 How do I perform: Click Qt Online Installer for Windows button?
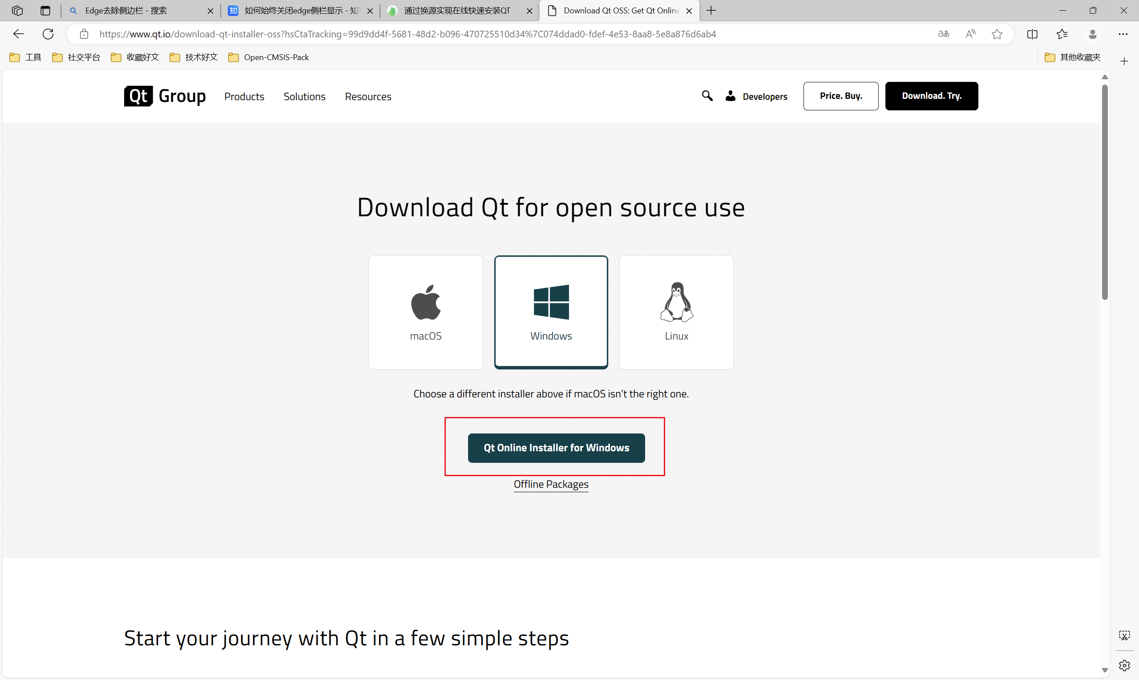(x=556, y=448)
